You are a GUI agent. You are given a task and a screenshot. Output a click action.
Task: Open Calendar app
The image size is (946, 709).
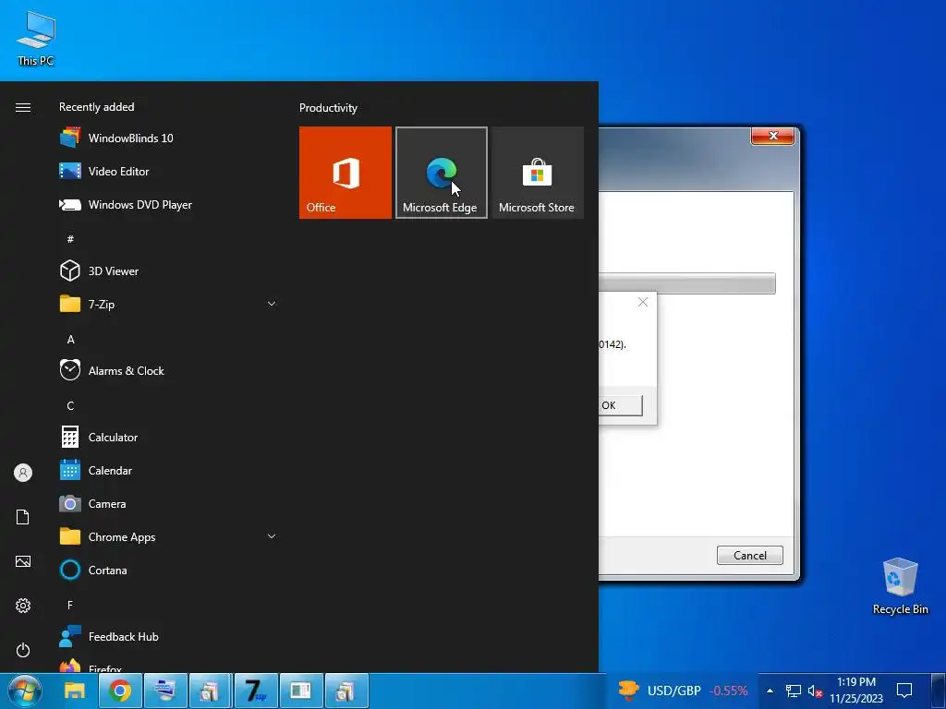coord(168,470)
